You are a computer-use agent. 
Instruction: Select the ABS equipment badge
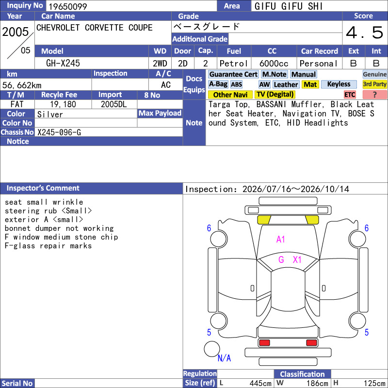[x=236, y=84]
